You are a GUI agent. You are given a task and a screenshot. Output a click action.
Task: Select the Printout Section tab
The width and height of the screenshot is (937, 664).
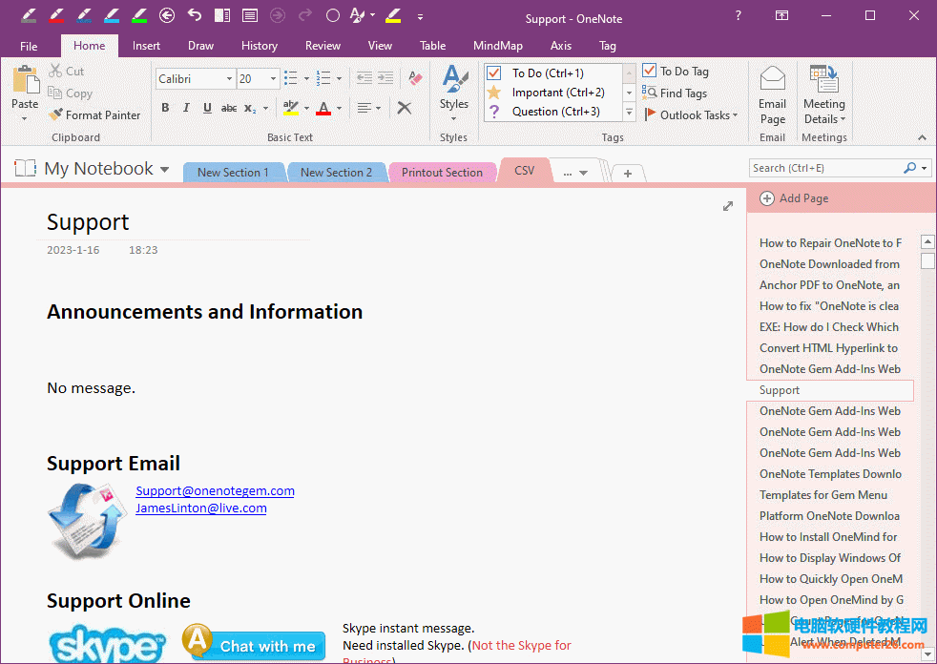pos(442,173)
